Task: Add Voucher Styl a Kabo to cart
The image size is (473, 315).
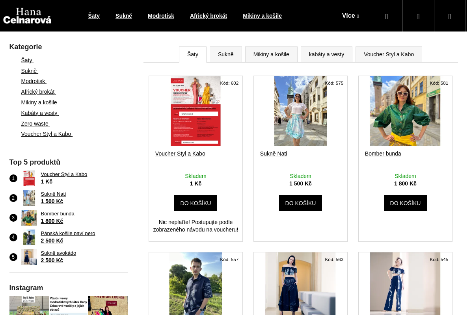Action: pyautogui.click(x=196, y=203)
